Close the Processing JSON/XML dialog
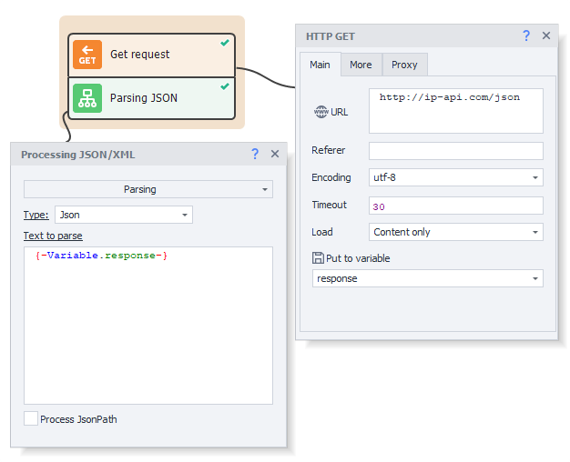Screen dimensions: 570x462 (x=275, y=154)
